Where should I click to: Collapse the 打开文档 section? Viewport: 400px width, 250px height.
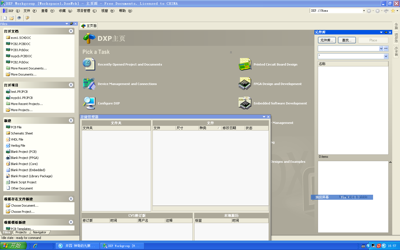pos(71,31)
